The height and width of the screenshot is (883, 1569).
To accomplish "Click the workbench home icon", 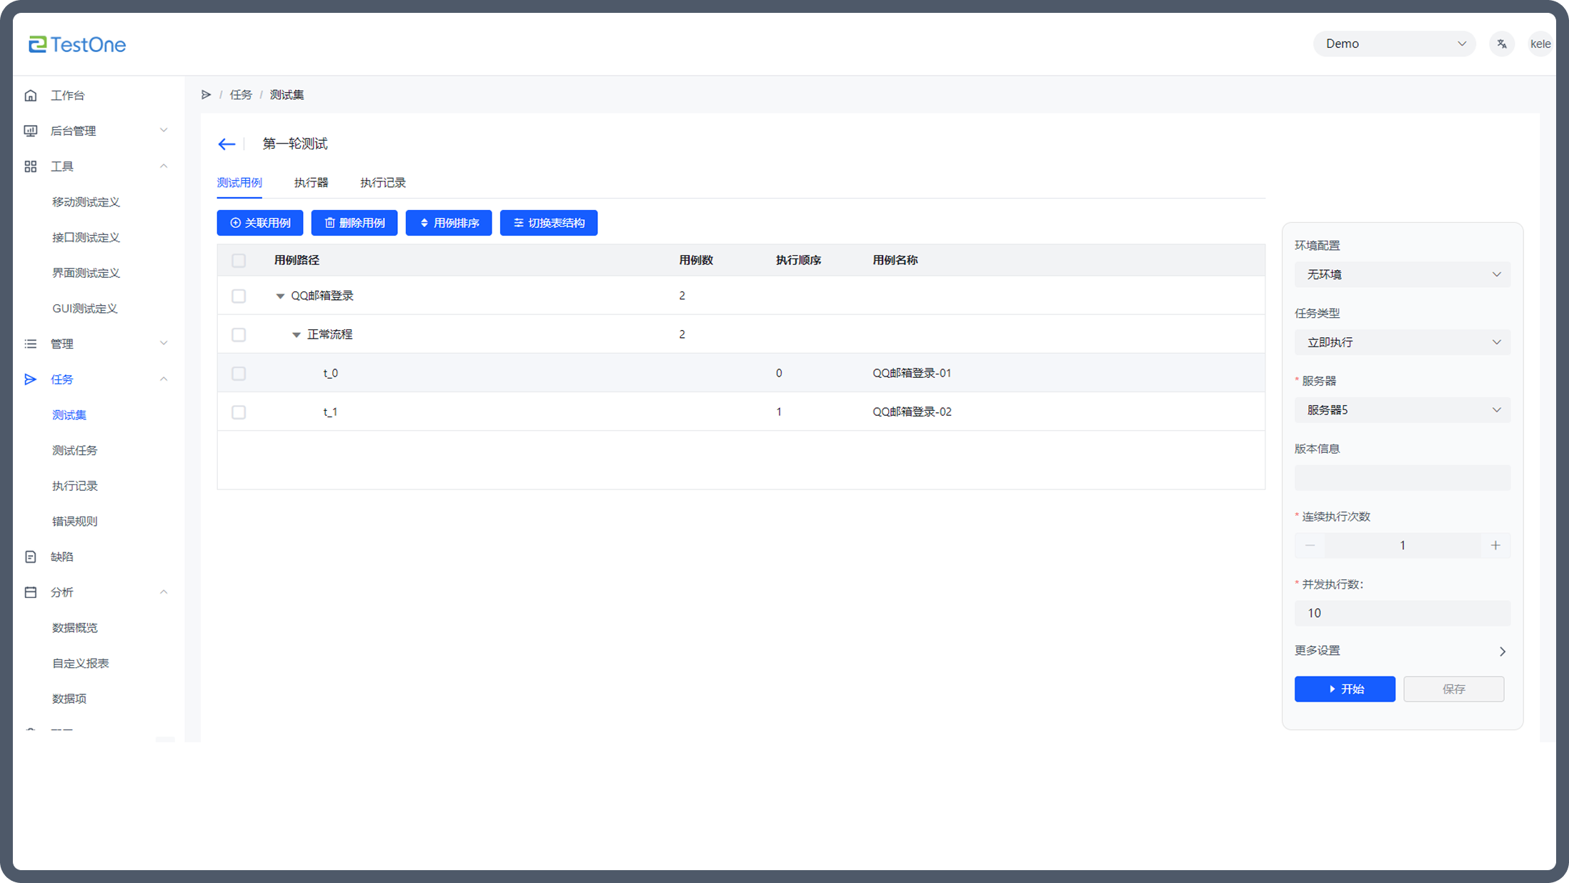I will pyautogui.click(x=31, y=96).
